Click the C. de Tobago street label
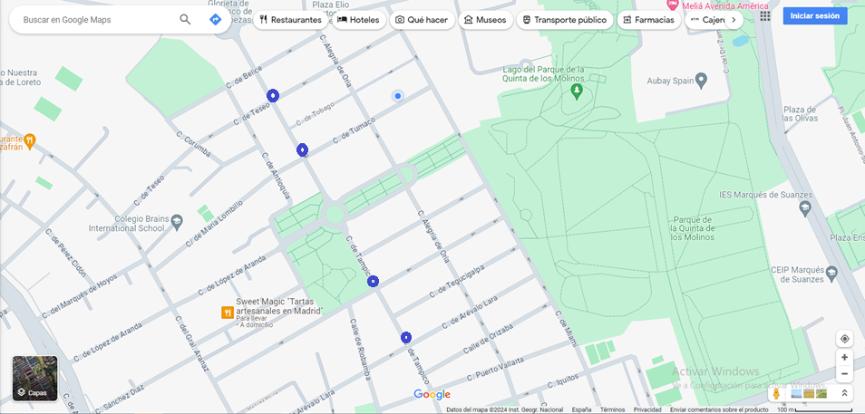Screen dimensions: 865x414 (x=315, y=115)
